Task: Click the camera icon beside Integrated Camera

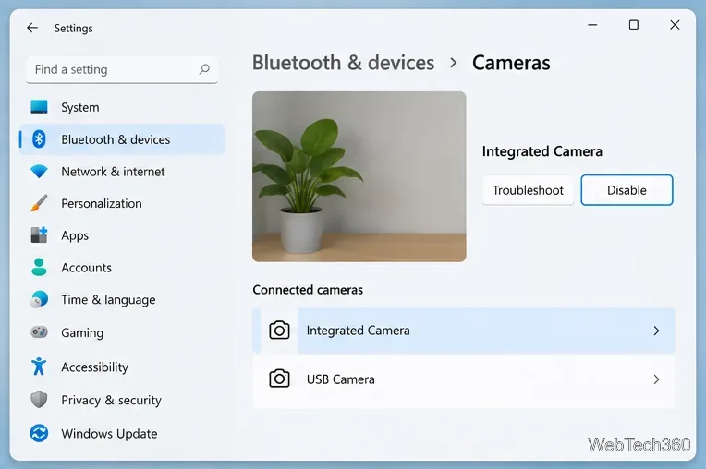Action: (279, 331)
